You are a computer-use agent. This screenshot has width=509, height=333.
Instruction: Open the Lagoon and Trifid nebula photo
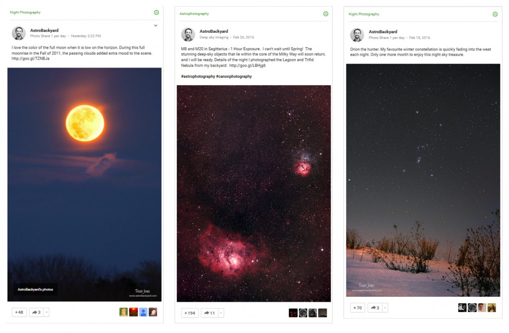(254, 194)
